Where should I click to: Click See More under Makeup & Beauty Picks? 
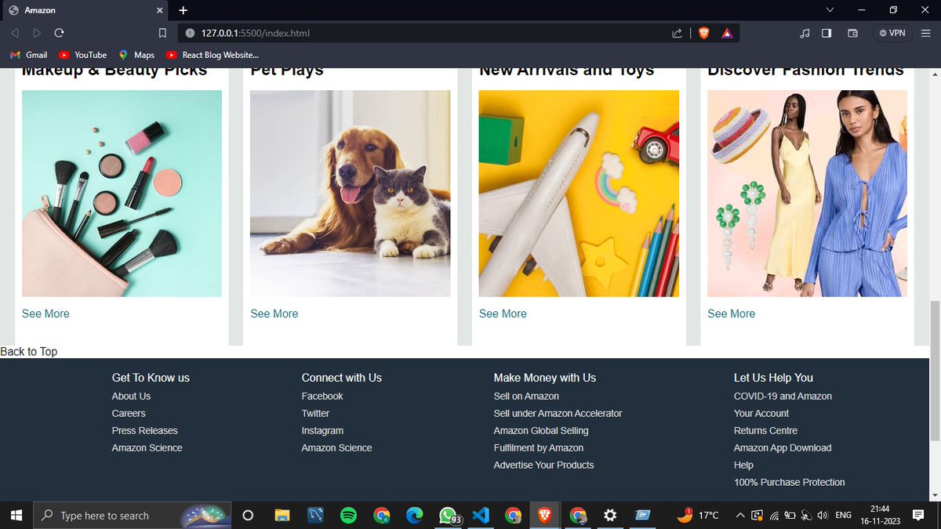[x=45, y=313]
